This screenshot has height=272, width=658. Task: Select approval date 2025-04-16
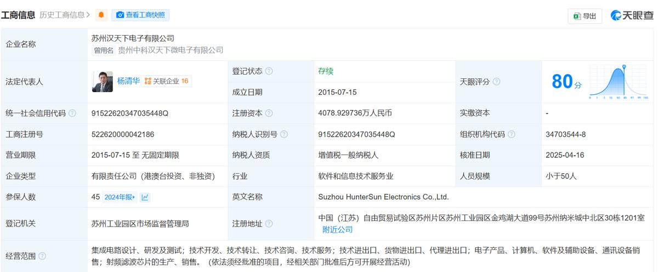click(x=565, y=155)
